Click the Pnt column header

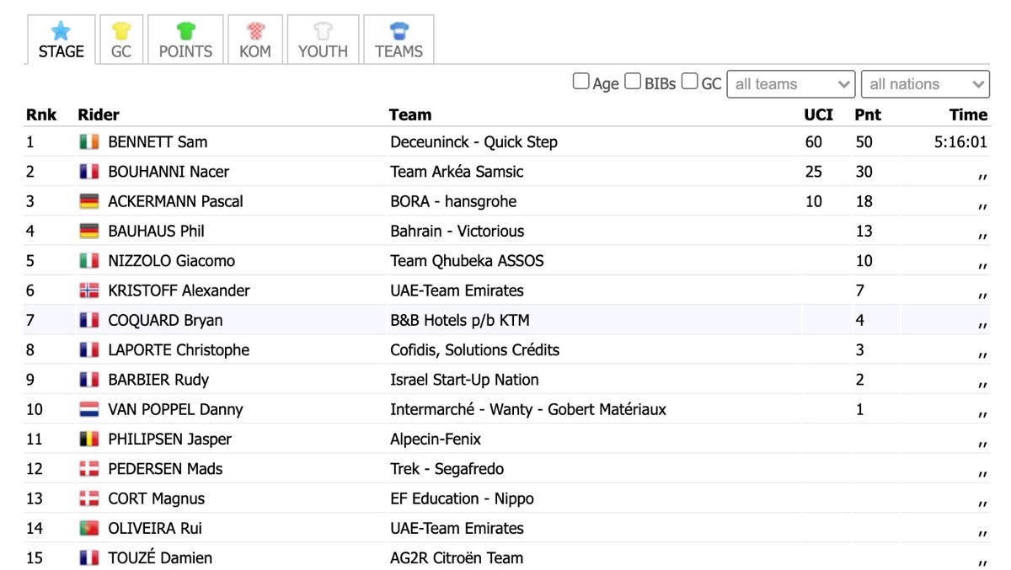pos(868,115)
